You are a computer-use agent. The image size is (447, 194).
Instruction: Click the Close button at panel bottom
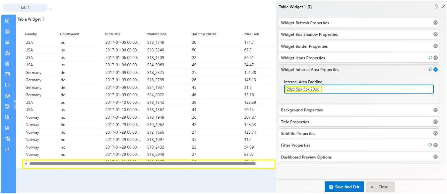[381, 187]
